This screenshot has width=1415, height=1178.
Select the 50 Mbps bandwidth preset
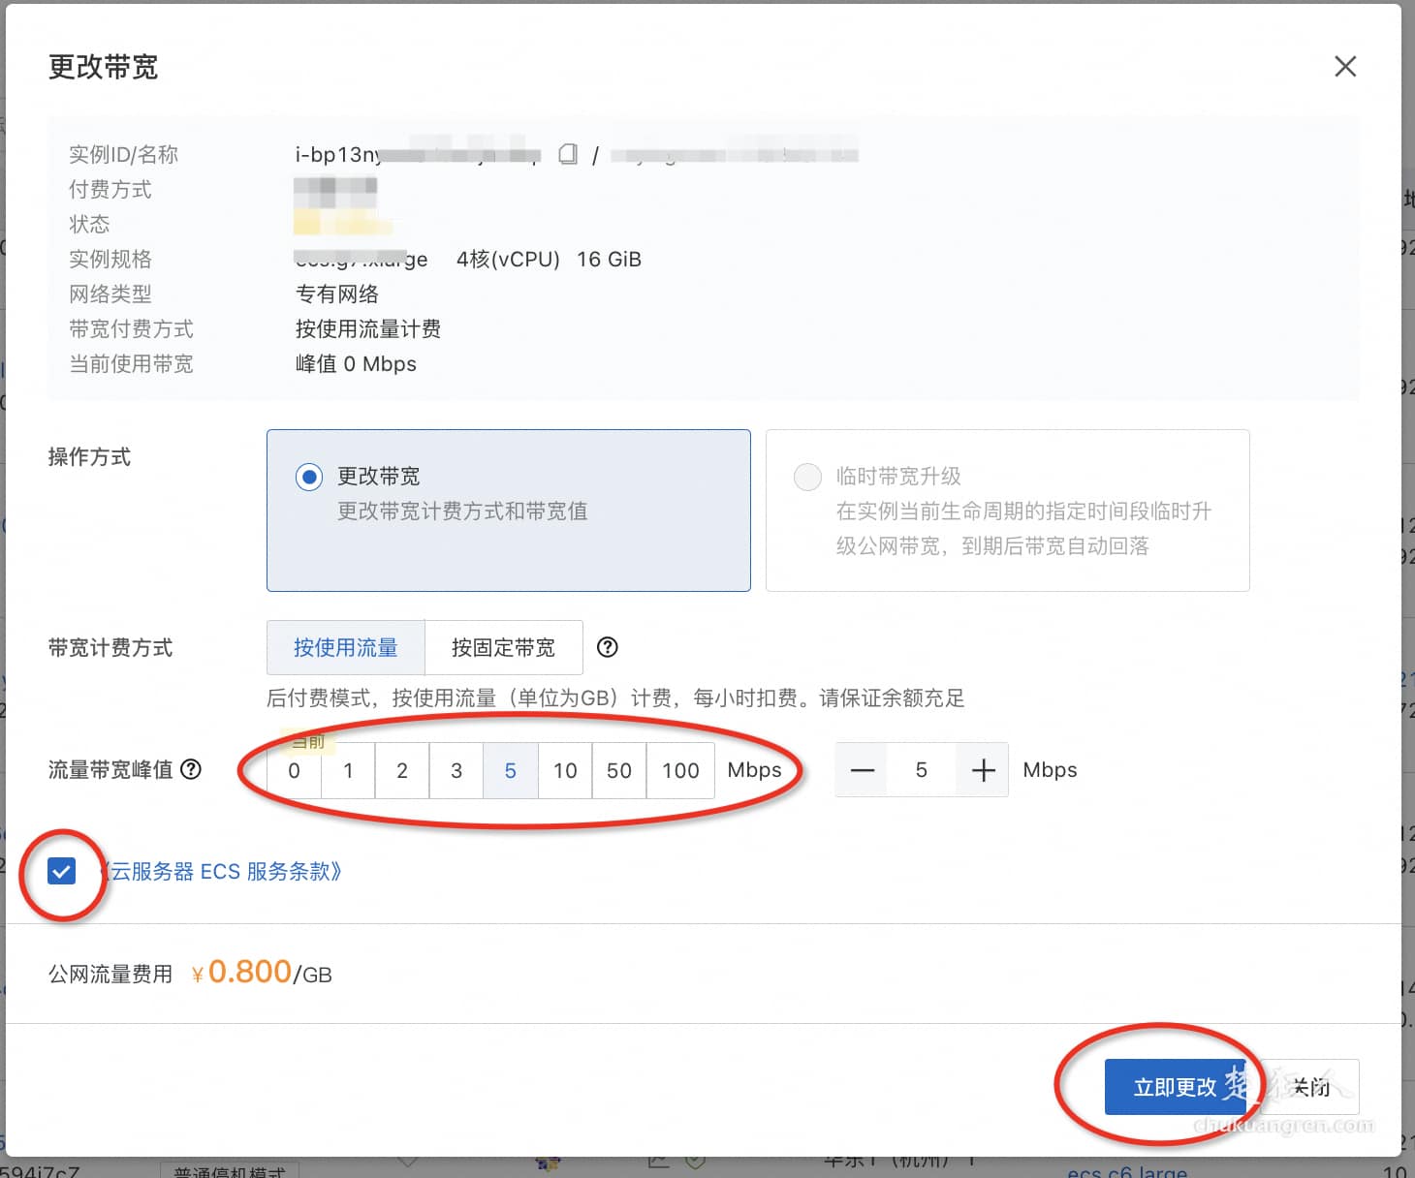click(x=619, y=770)
